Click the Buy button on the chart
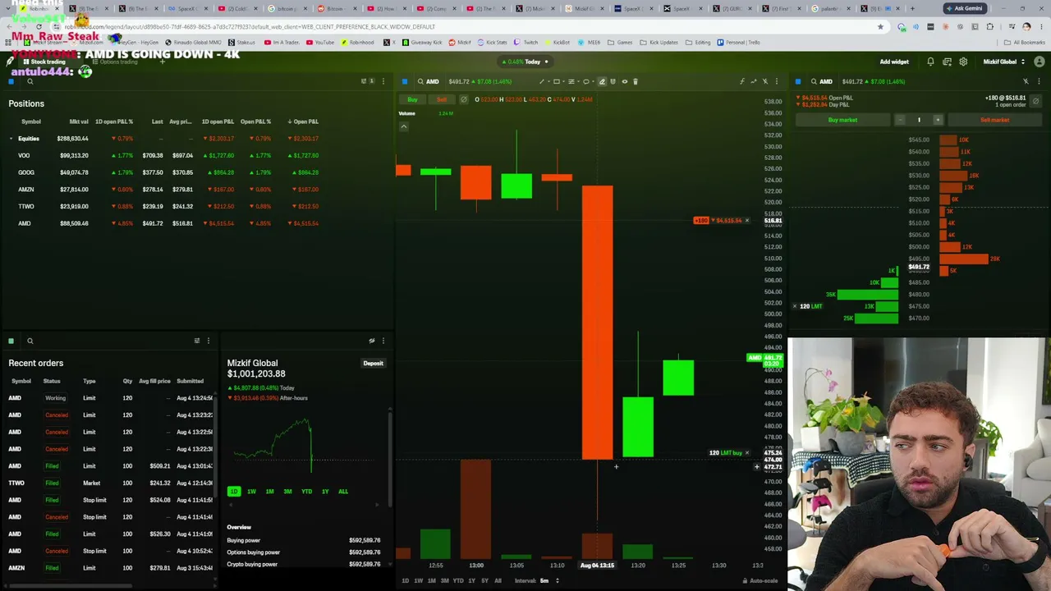 412,99
